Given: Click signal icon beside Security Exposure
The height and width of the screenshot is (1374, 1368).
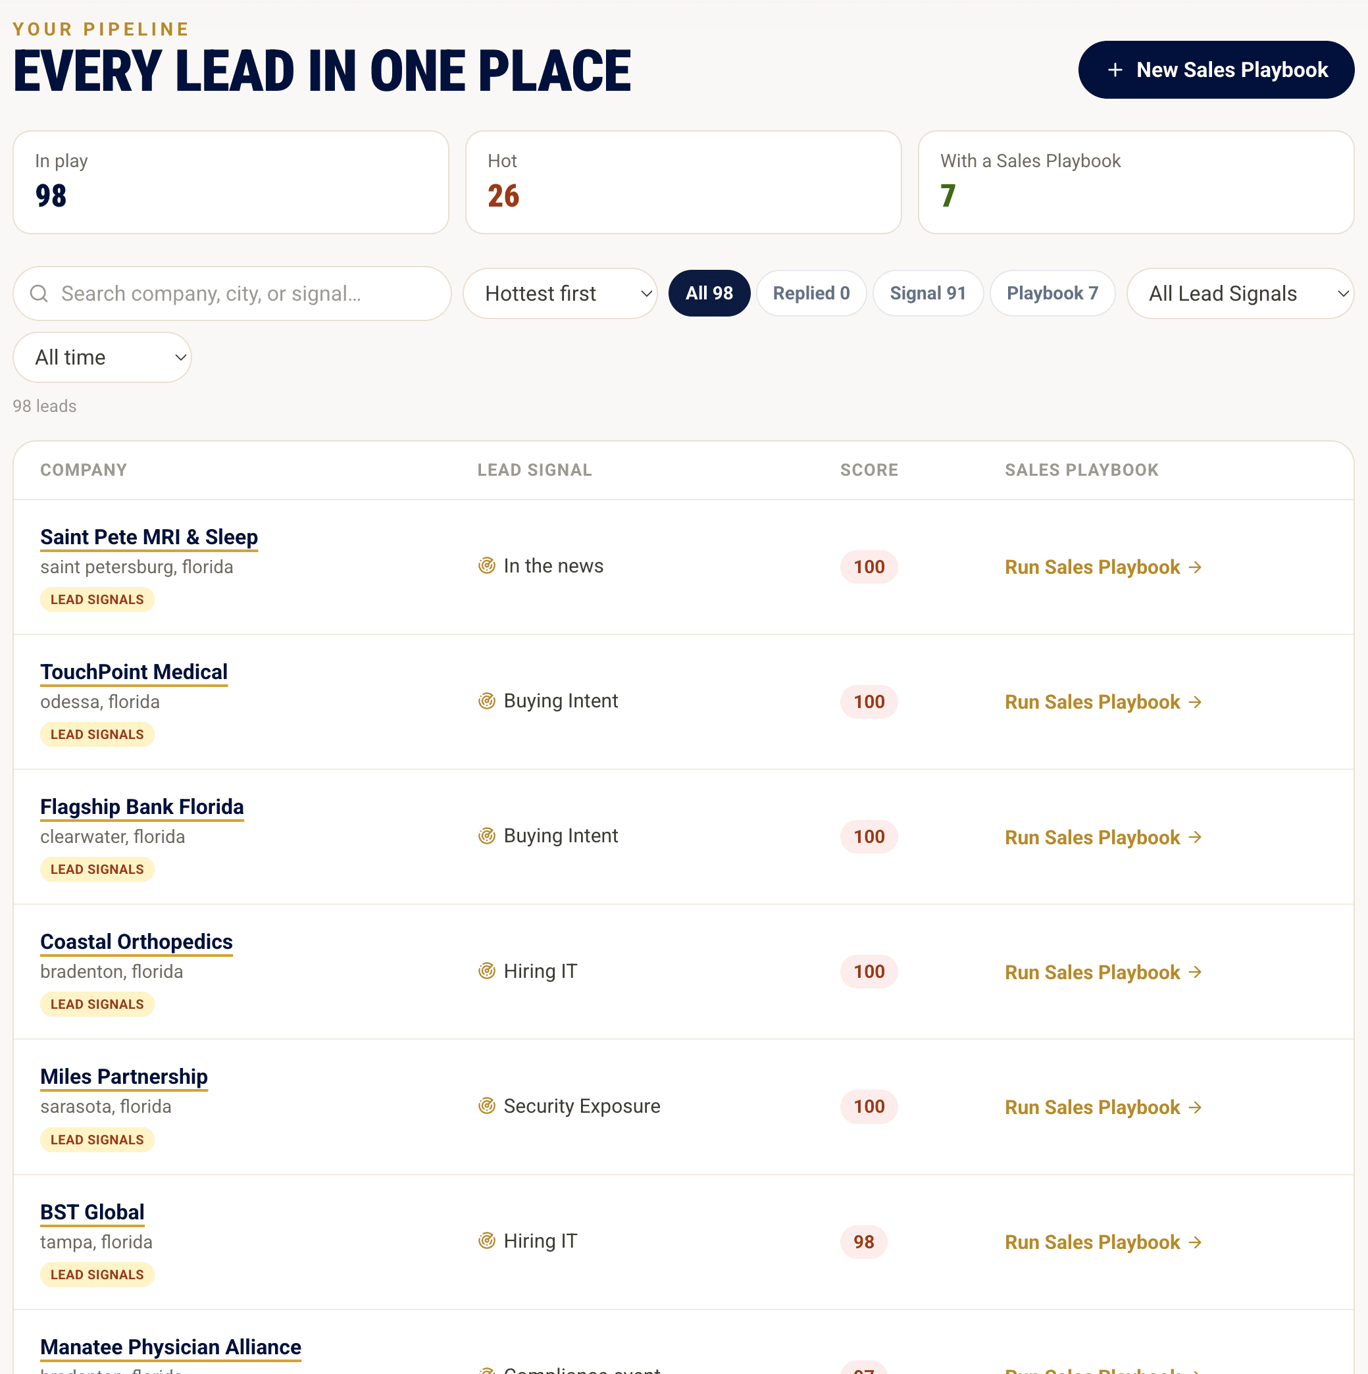Looking at the screenshot, I should tap(486, 1106).
